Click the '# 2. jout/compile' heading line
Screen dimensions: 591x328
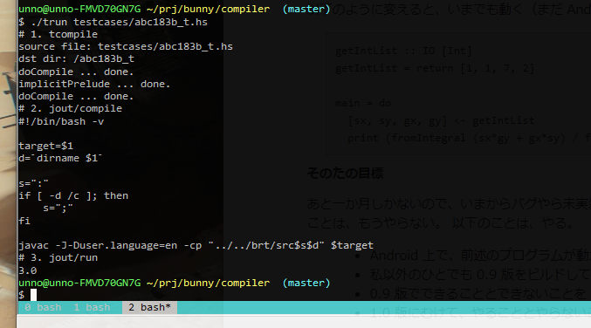click(70, 108)
